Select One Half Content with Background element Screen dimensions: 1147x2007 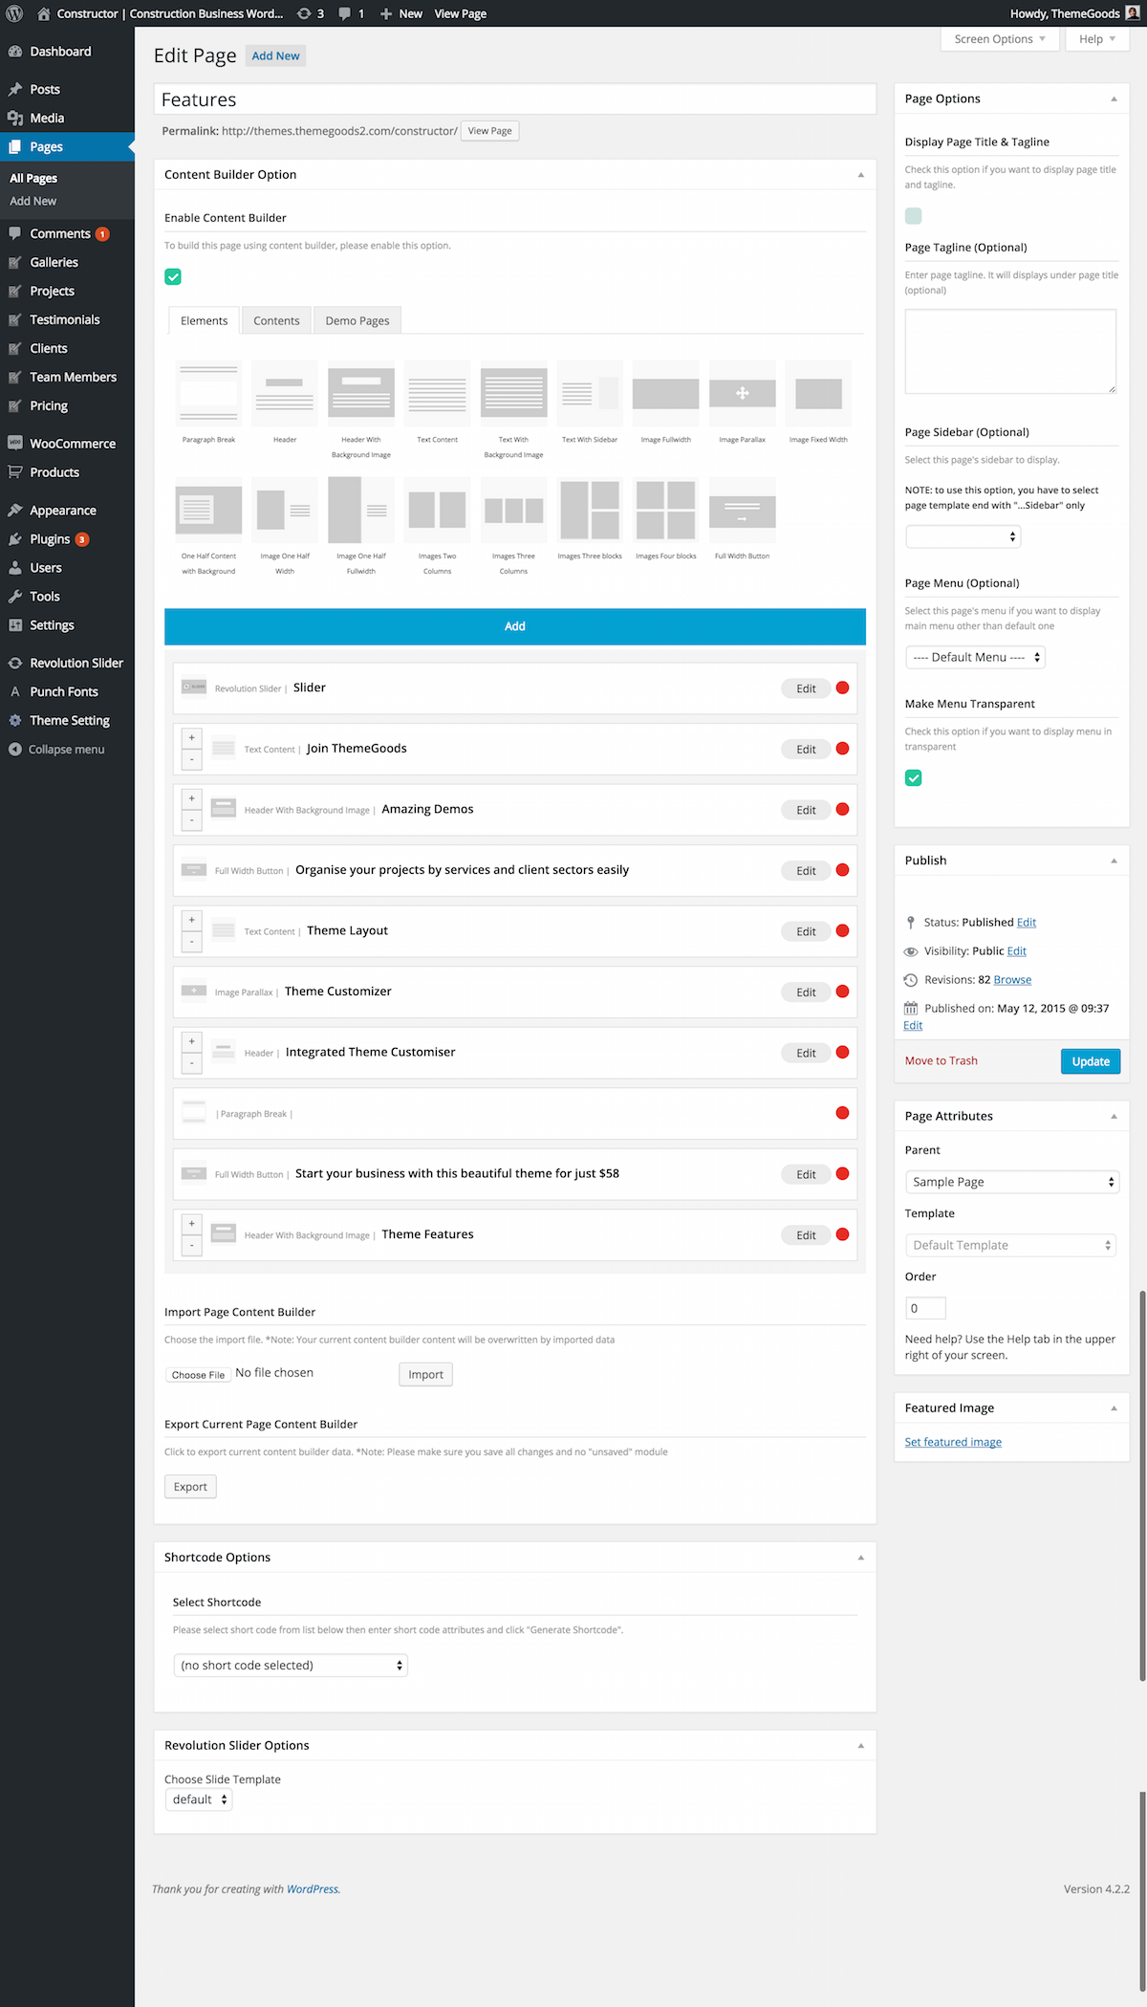[208, 510]
